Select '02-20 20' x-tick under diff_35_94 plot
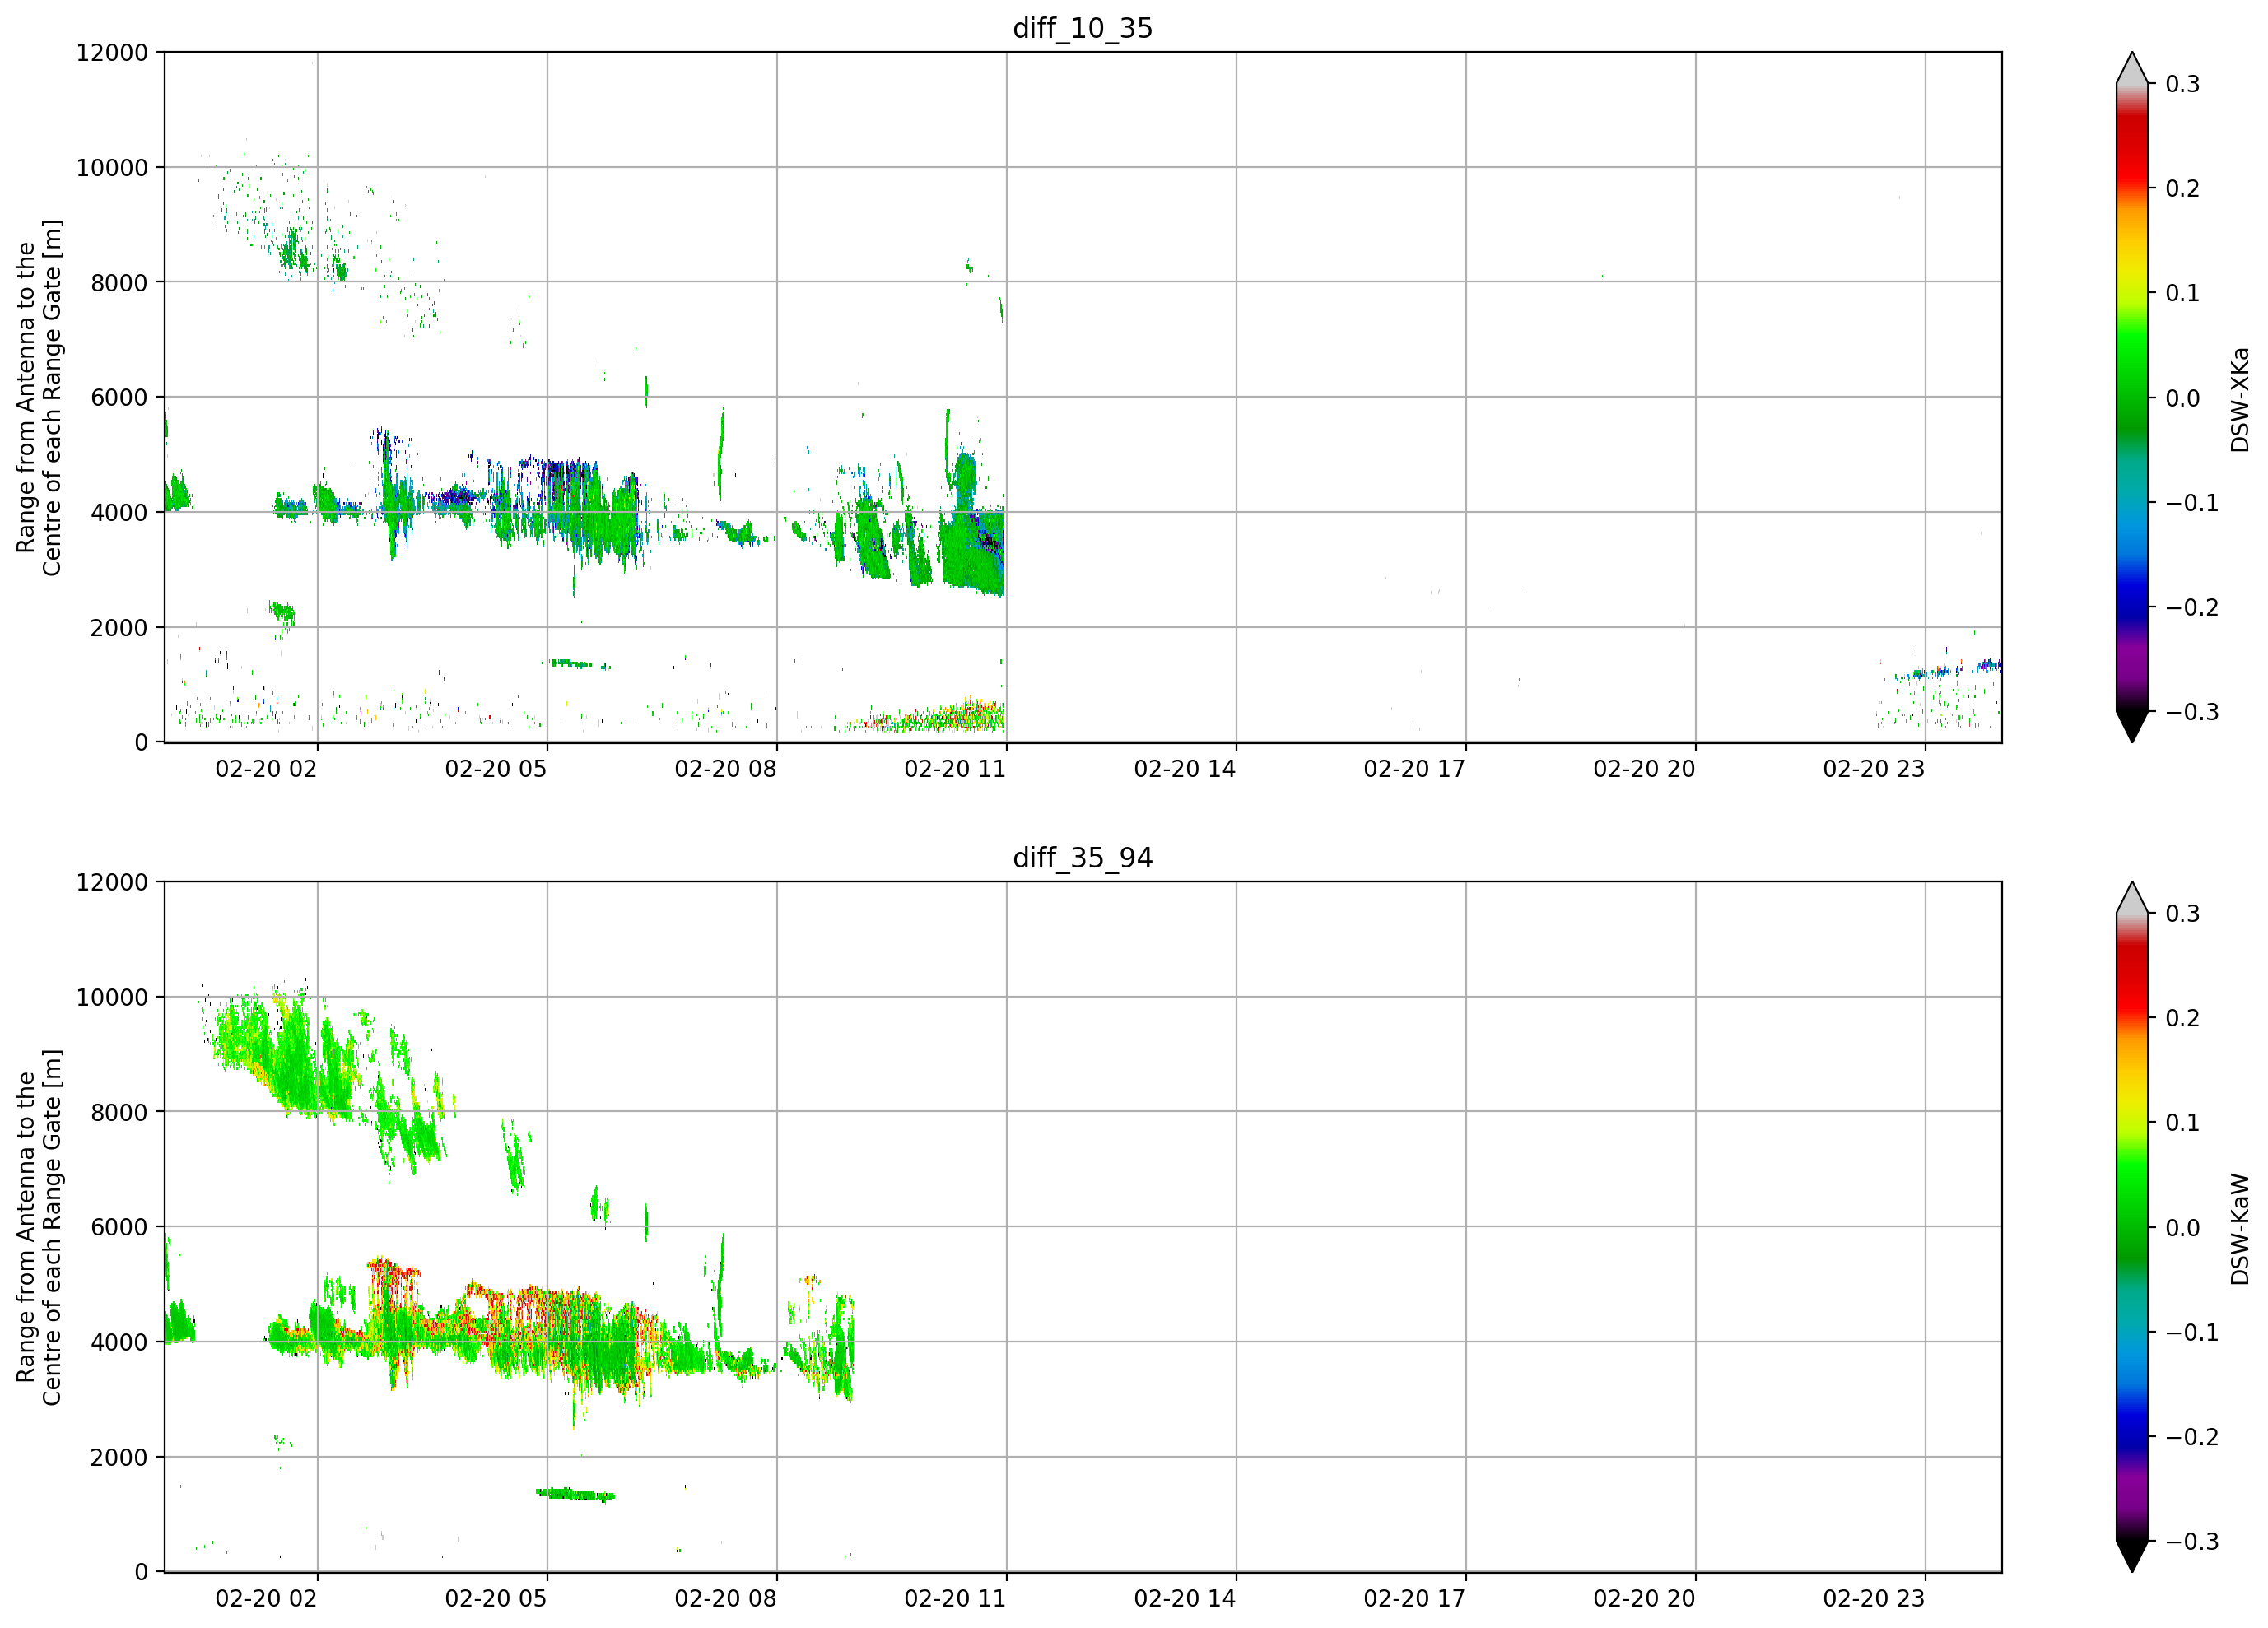 1644,1599
